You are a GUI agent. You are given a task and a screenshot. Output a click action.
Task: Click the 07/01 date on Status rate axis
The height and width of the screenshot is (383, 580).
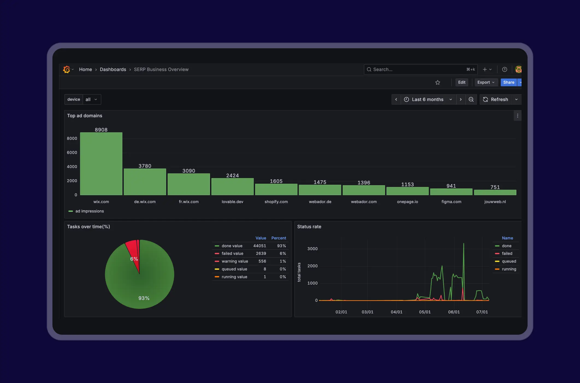pyautogui.click(x=482, y=312)
